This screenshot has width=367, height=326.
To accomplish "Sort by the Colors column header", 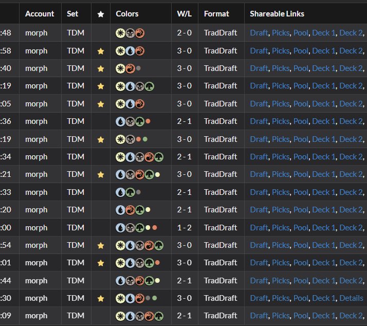I will click(127, 14).
